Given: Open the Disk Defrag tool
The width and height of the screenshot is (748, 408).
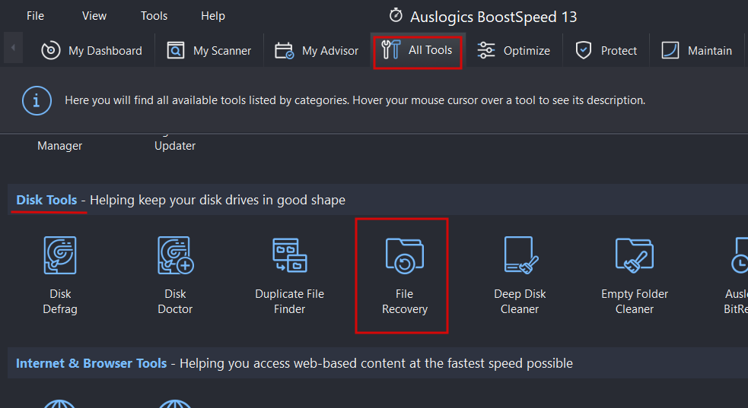Looking at the screenshot, I should tap(60, 275).
